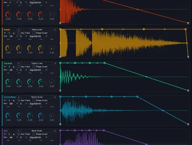This screenshot has height=145, width=192.
Task: Open the F root note dropdown in orange layer
Action: [x=13, y=3]
